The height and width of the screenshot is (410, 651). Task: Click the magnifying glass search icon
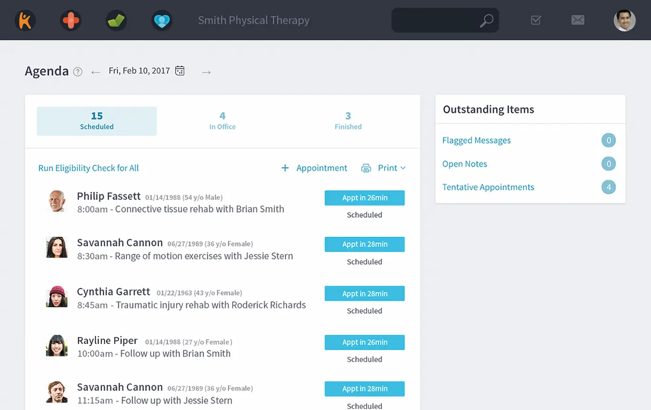click(486, 21)
